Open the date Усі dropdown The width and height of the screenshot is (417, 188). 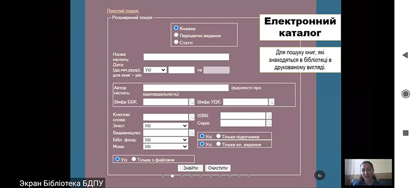[155, 70]
